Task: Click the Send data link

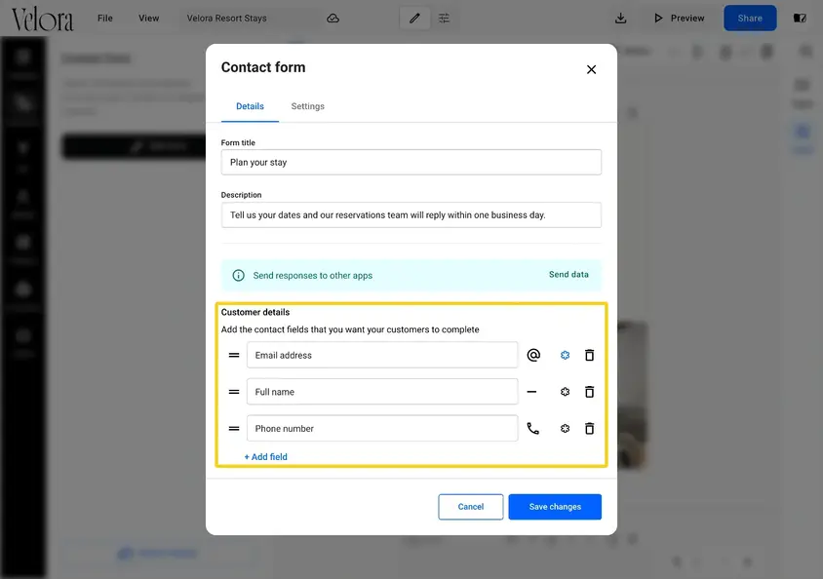Action: (568, 275)
